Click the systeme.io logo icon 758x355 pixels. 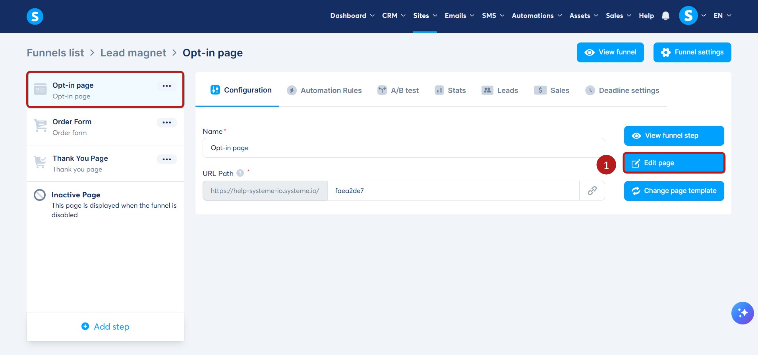(35, 16)
